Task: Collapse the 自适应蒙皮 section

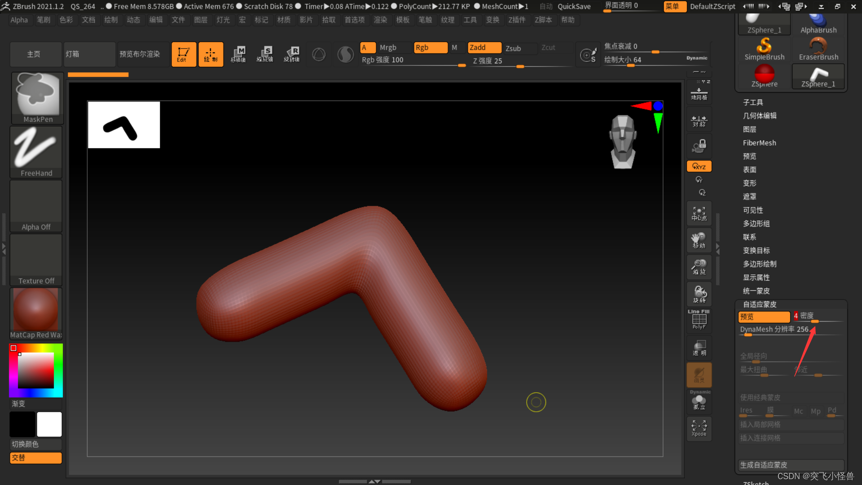Action: 760,304
